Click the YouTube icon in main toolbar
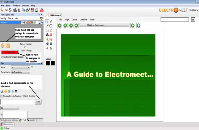The width and height of the screenshot is (199, 130). pos(42,10)
